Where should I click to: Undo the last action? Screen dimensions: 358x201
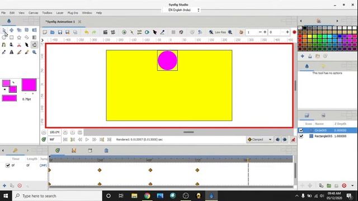click(86, 32)
